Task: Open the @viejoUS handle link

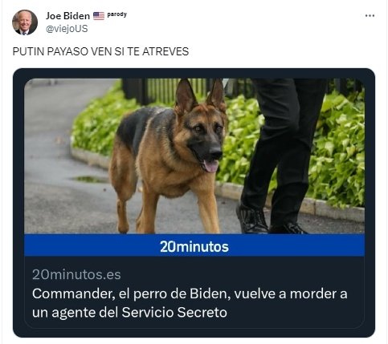Action: 67,29
